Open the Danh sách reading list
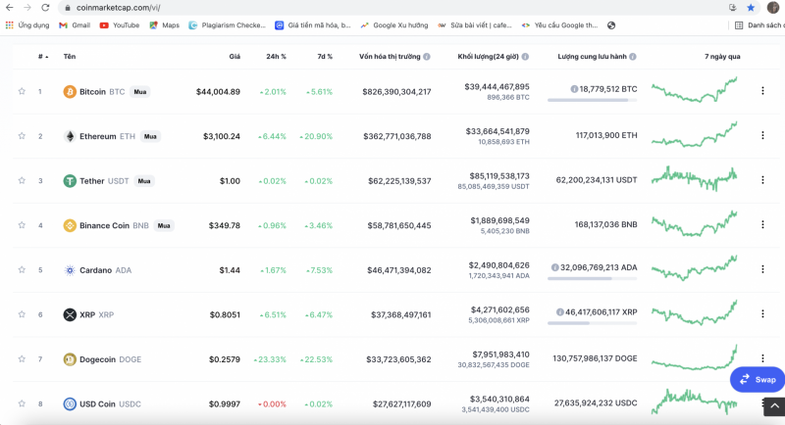Screen dimensions: 785x425 point(759,24)
